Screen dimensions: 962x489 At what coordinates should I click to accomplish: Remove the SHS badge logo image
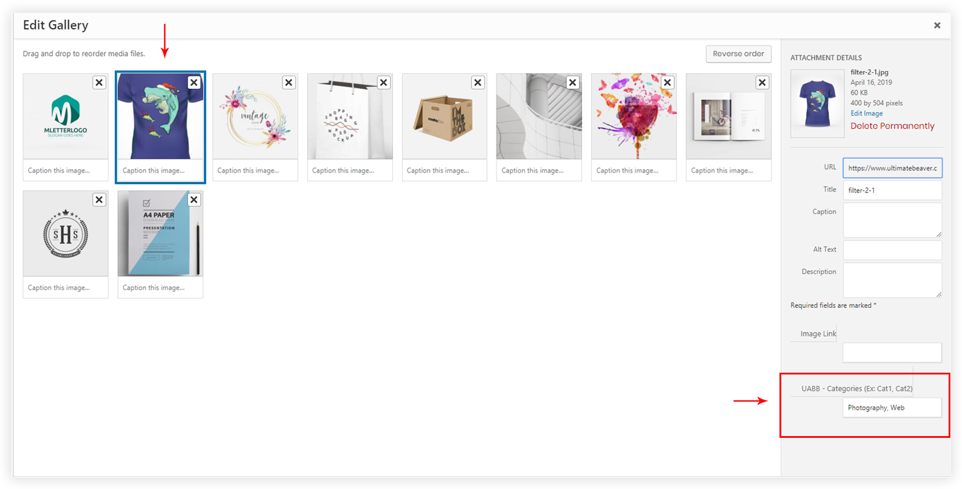tap(99, 200)
